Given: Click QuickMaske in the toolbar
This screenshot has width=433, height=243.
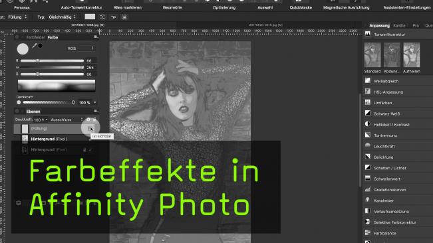Looking at the screenshot, I should point(301,7).
